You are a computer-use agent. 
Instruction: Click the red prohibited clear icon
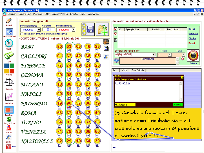point(182,59)
